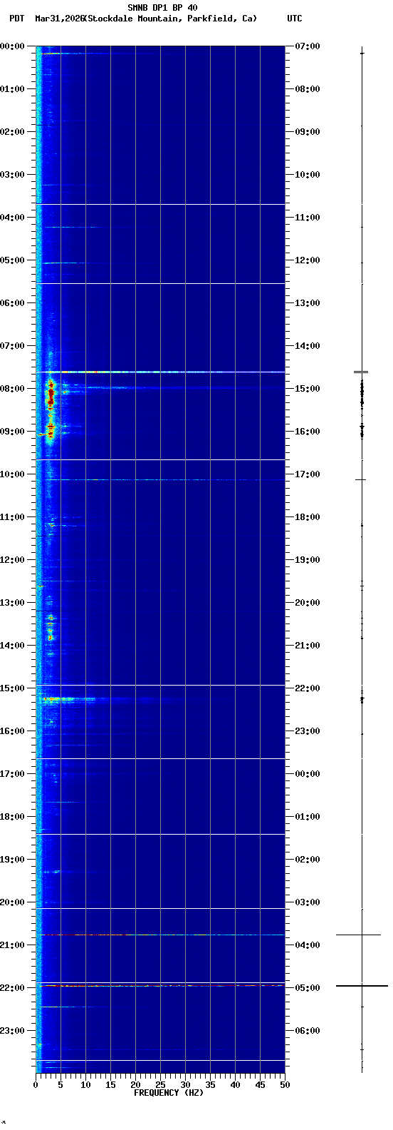Screen dimensions: 393x1130
Task: Click the UTC axis '20:00' time label
Action: tap(307, 603)
